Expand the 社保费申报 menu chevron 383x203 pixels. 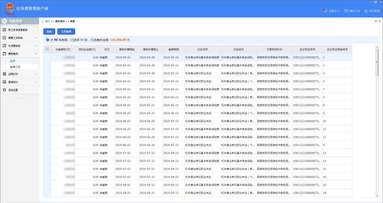pos(36,46)
